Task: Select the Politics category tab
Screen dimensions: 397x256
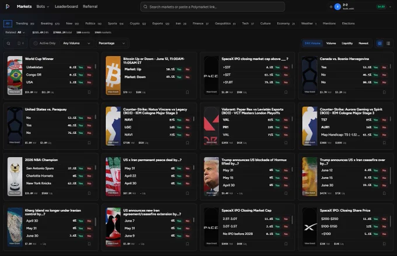Action: pyautogui.click(x=93, y=23)
